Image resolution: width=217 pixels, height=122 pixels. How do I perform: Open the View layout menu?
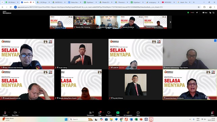pos(205,13)
